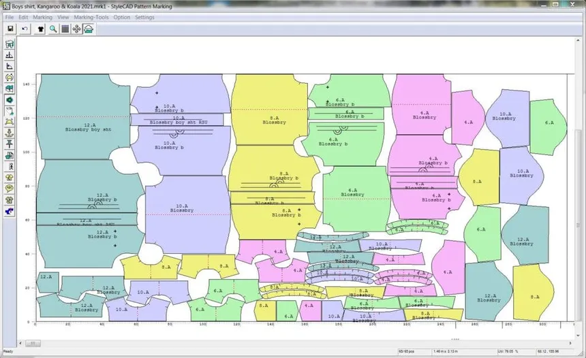Open the View menu
The height and width of the screenshot is (358, 586).
[x=63, y=17]
